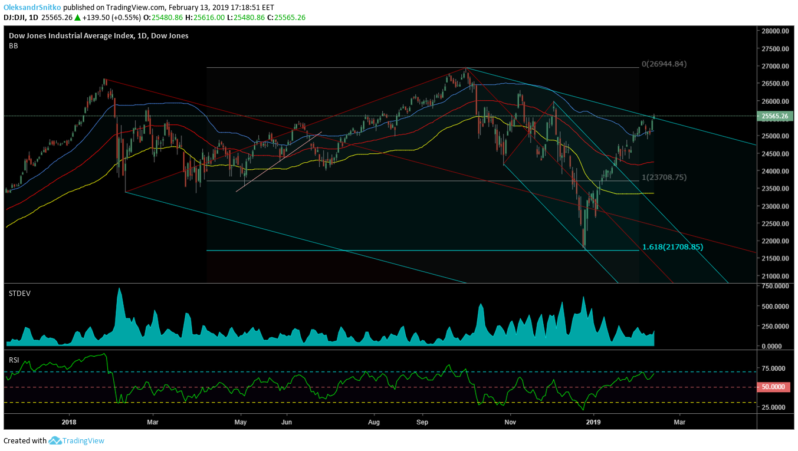This screenshot has height=451, width=798.
Task: Click the Sep label on time axis
Action: tap(422, 422)
